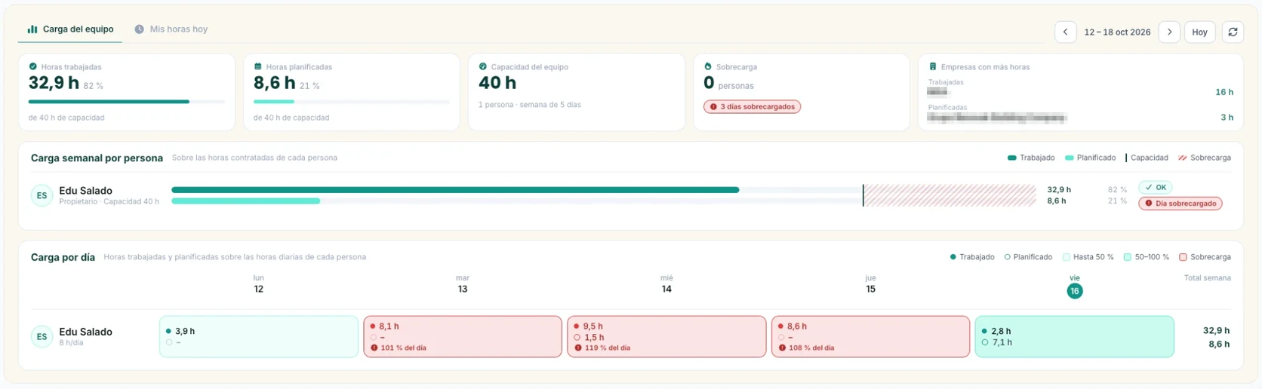The width and height of the screenshot is (1262, 389).
Task: Click the date range 12 – 18 oct 2026
Action: (1117, 32)
